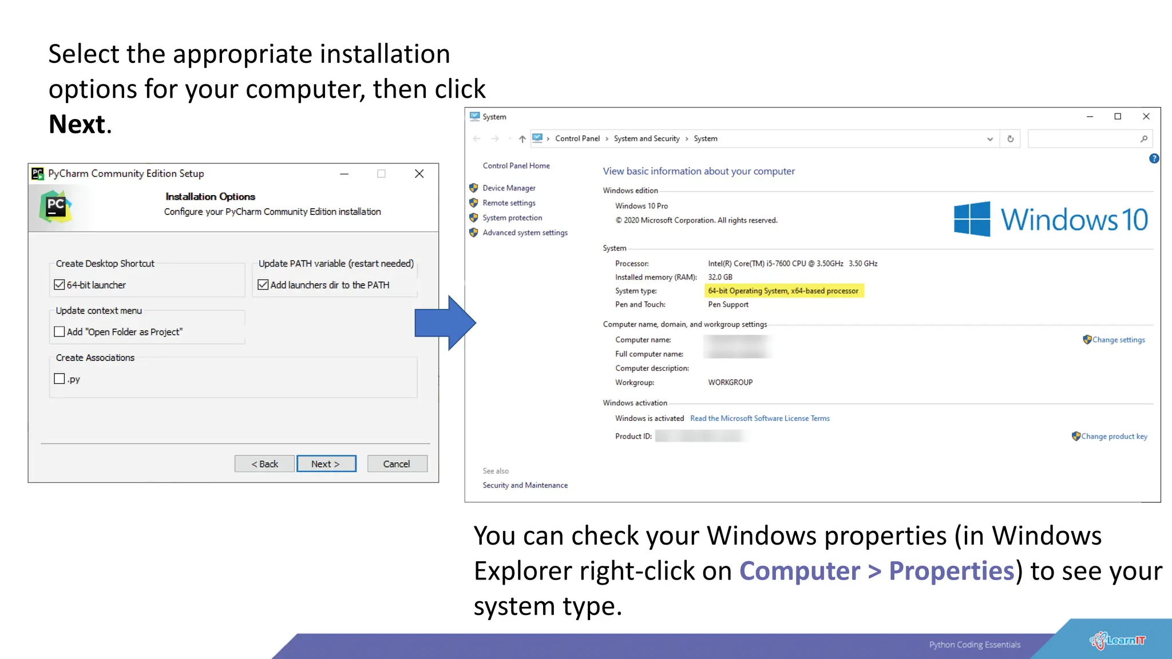Select the processor Intel Core i5-7600 text
This screenshot has height=659, width=1172.
pos(793,264)
